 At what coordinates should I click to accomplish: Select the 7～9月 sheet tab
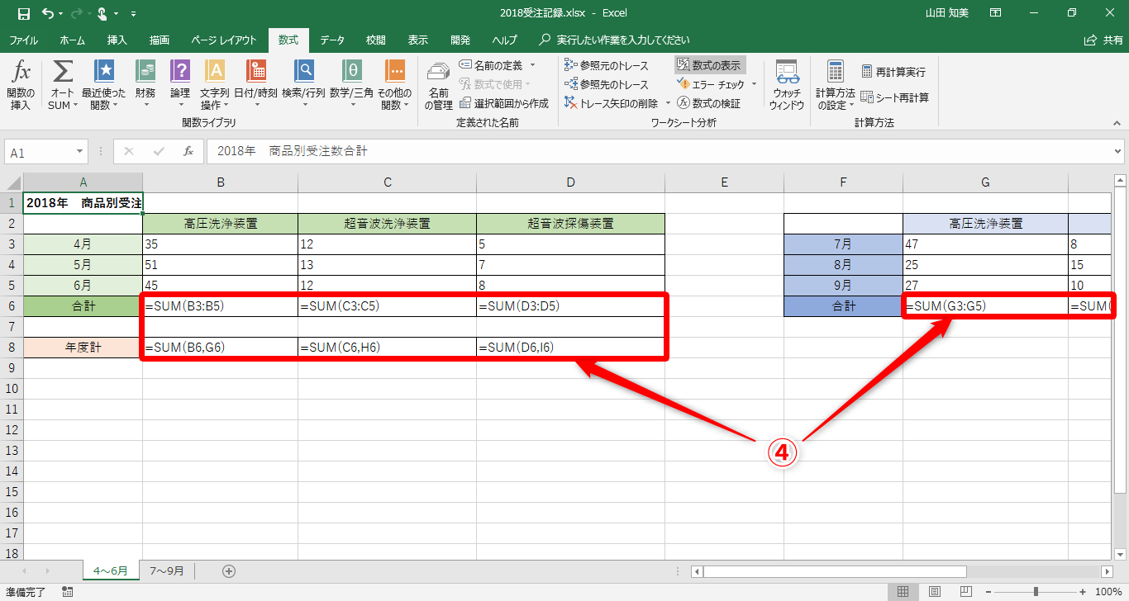click(166, 570)
